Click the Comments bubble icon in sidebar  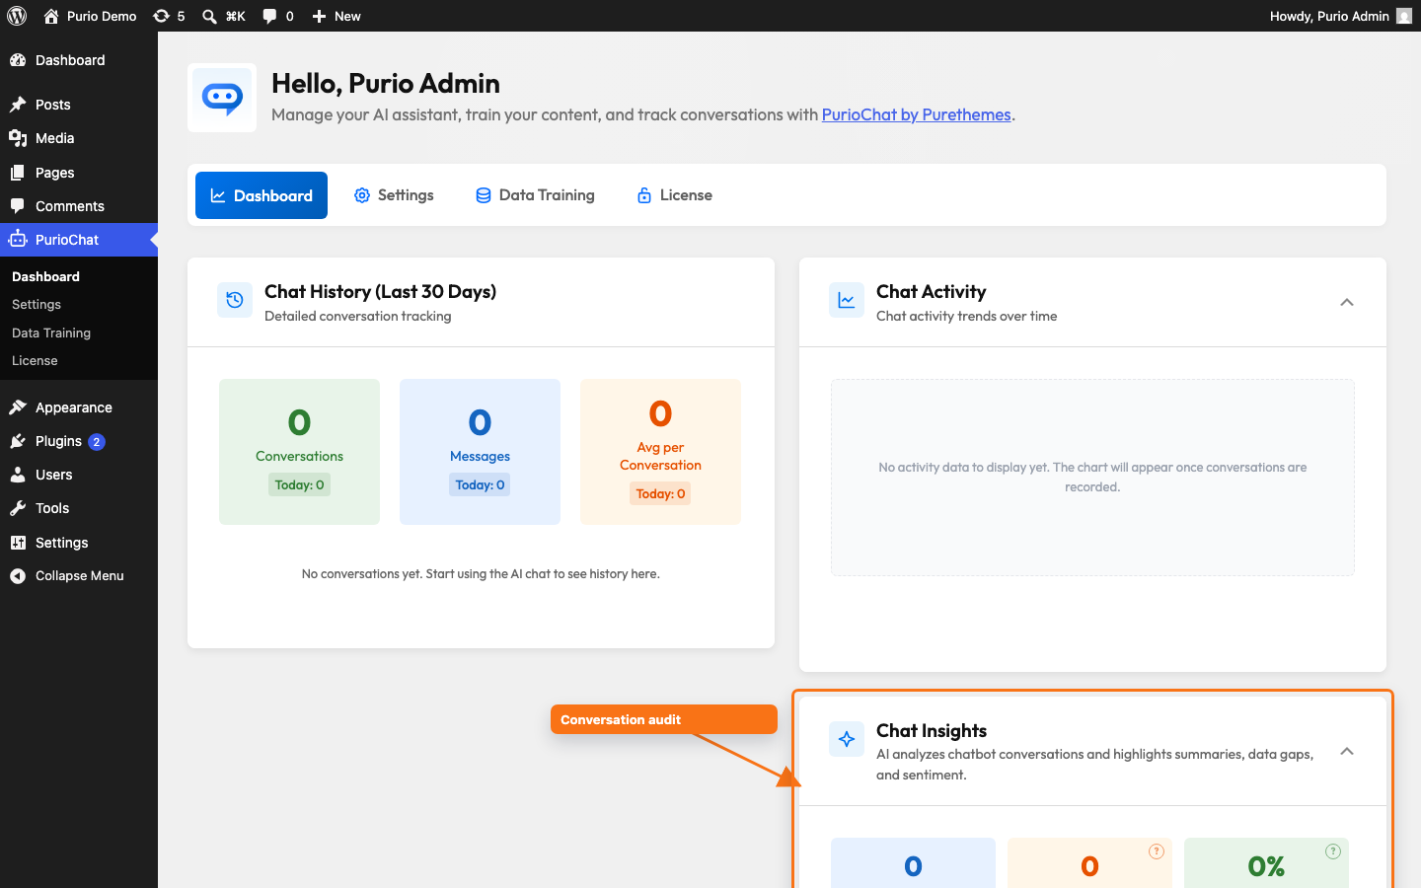point(18,206)
